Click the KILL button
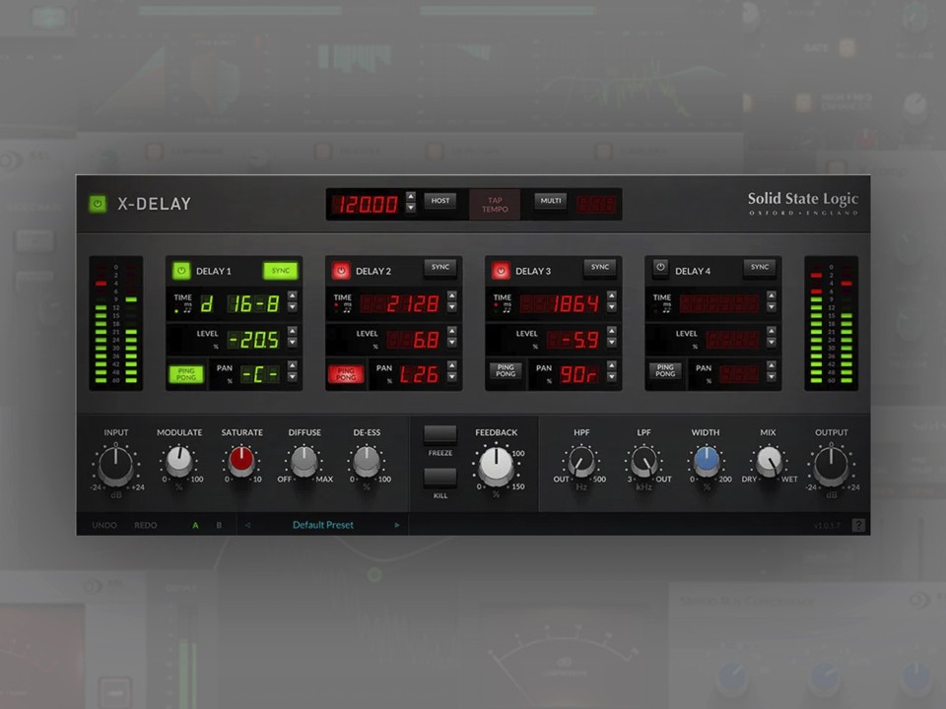 tap(439, 477)
